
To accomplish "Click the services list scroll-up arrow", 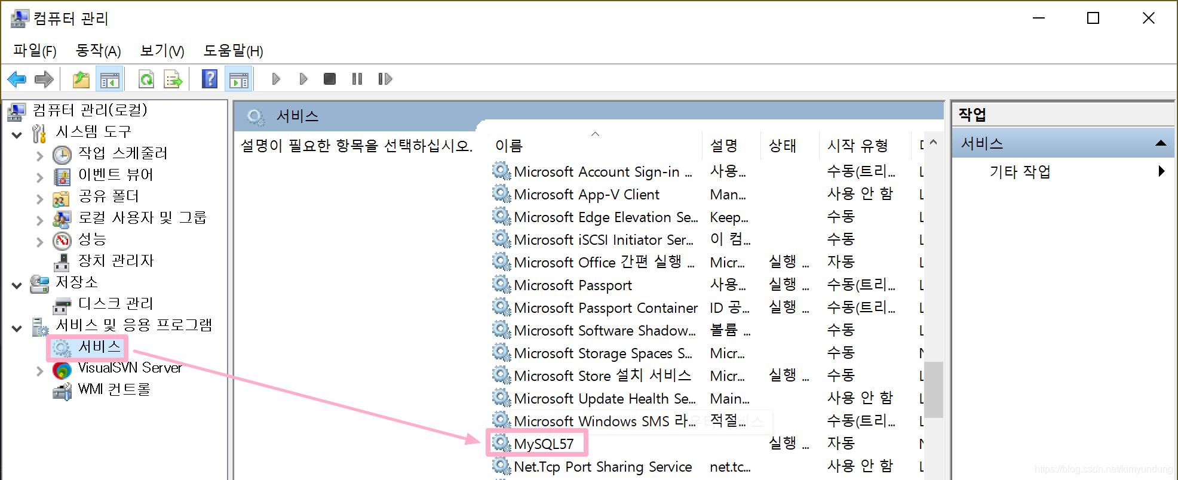I will pyautogui.click(x=933, y=143).
